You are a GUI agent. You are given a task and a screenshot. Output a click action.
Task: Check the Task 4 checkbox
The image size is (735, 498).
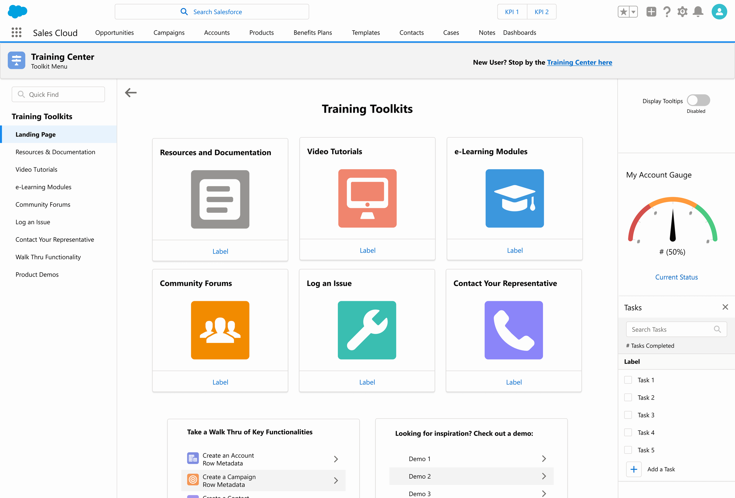tap(628, 432)
